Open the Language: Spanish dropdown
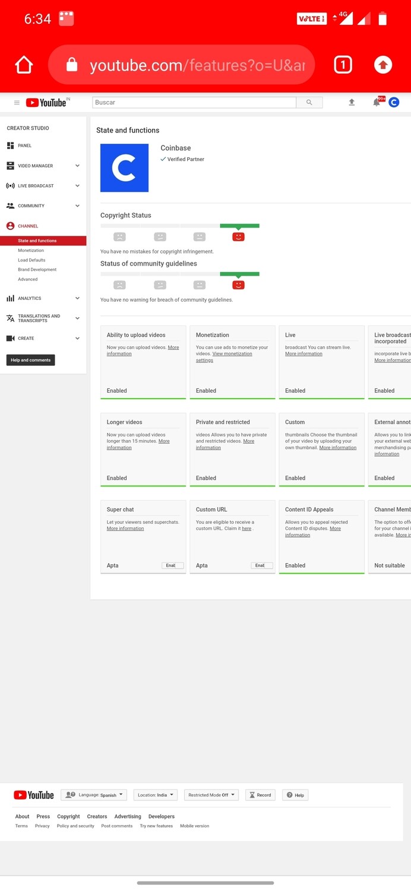 94,795
